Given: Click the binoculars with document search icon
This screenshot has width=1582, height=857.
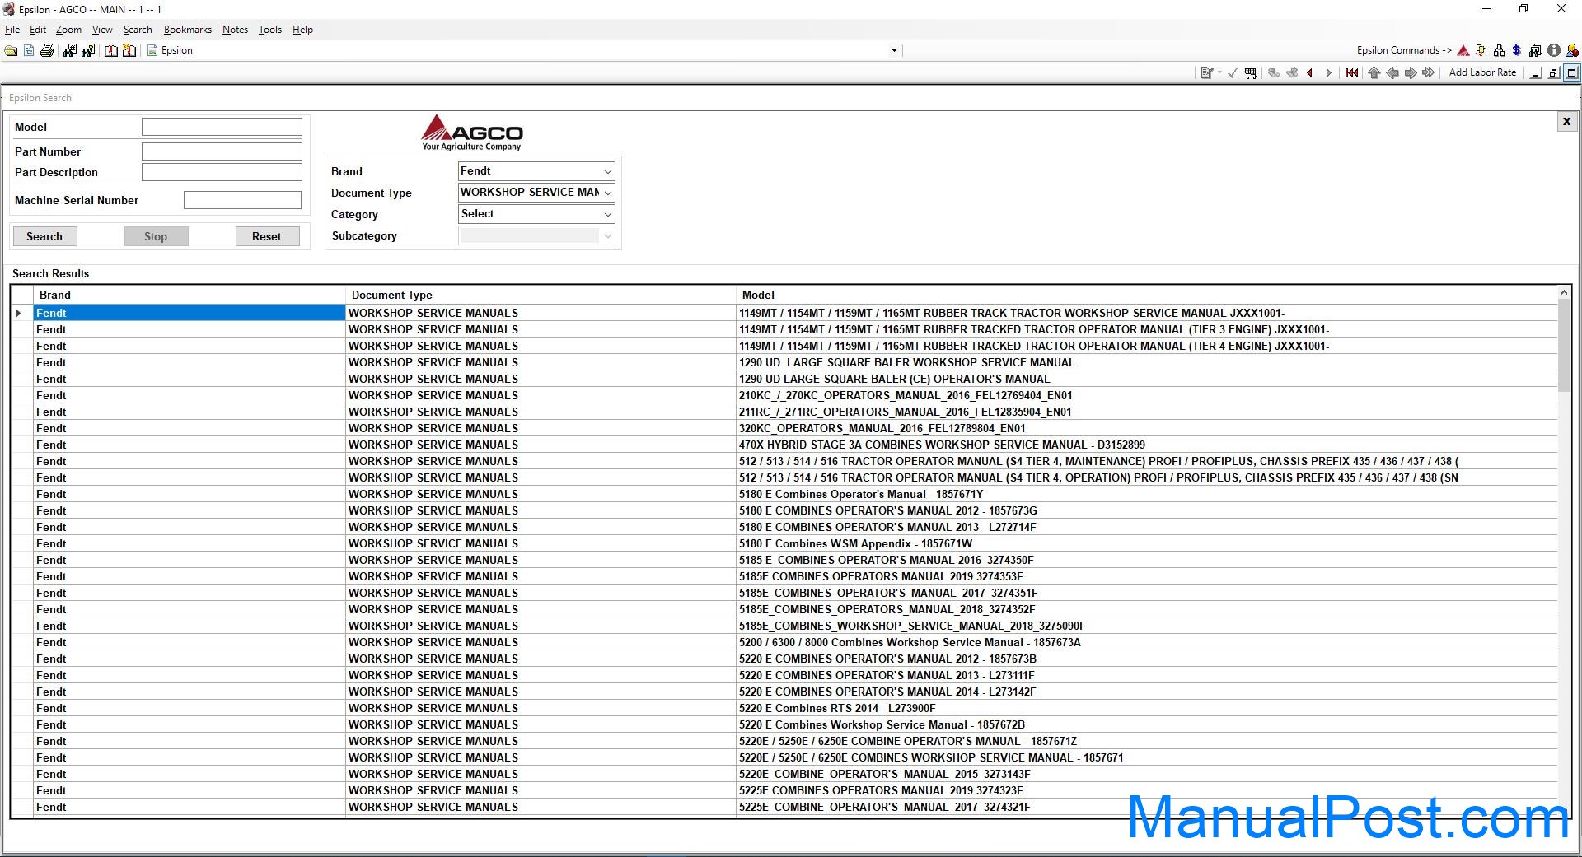Looking at the screenshot, I should (x=87, y=50).
